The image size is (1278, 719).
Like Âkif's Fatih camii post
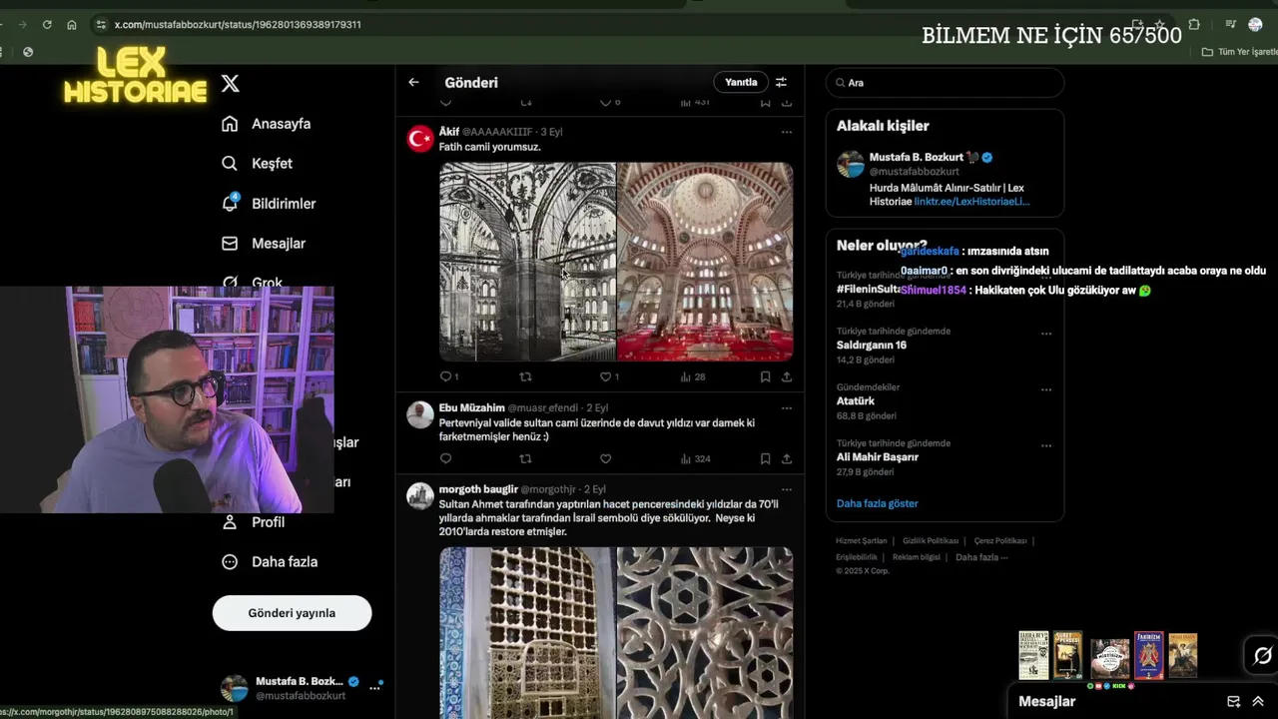606,376
